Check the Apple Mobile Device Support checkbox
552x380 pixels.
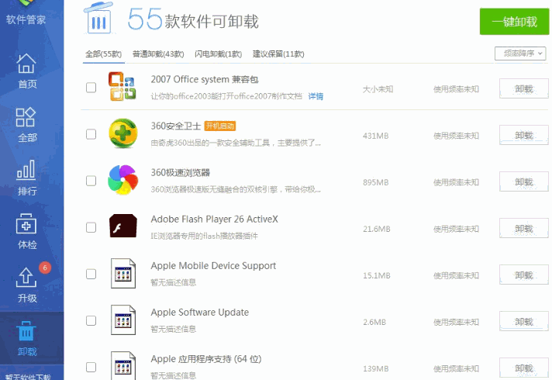(x=91, y=274)
